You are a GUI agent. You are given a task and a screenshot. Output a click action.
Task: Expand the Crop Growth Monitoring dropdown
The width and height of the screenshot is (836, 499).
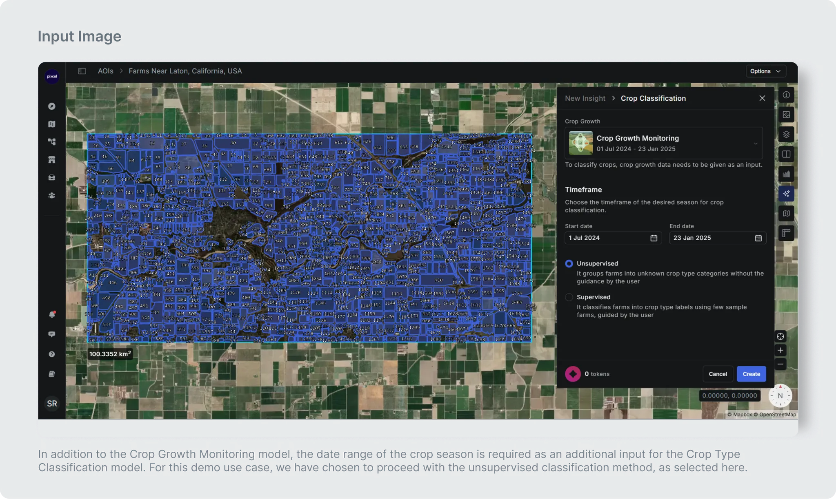click(x=755, y=144)
